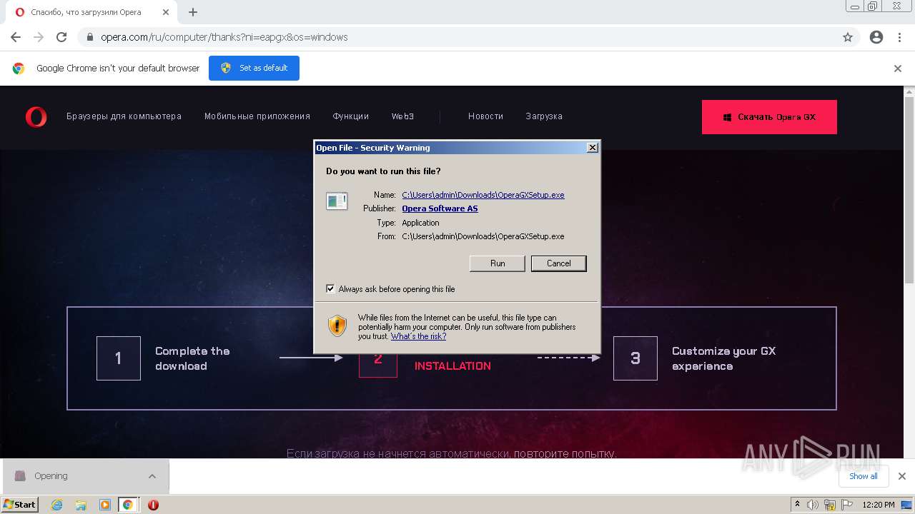Viewport: 915px width, 514px height.
Task: Open the Chrome three-dot menu
Action: pos(899,37)
